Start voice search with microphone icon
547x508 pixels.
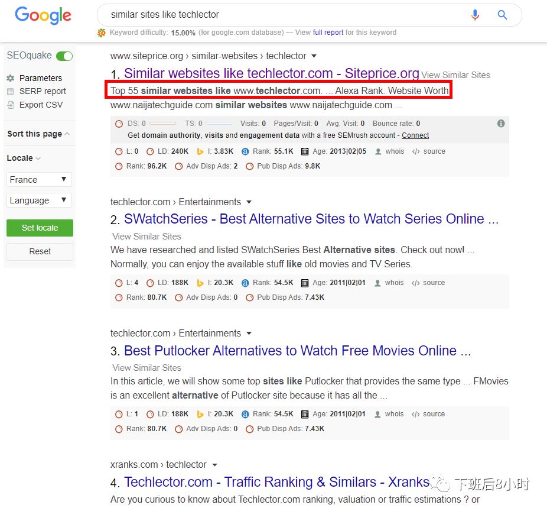475,15
